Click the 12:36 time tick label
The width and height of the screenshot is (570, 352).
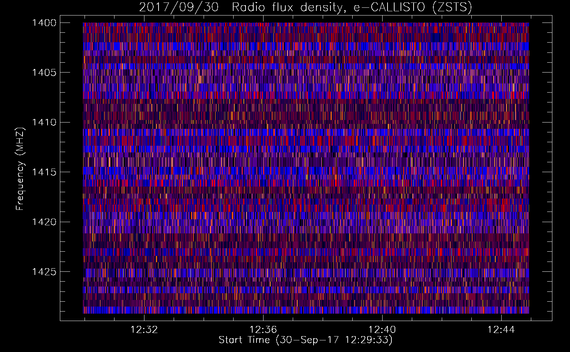(x=263, y=330)
